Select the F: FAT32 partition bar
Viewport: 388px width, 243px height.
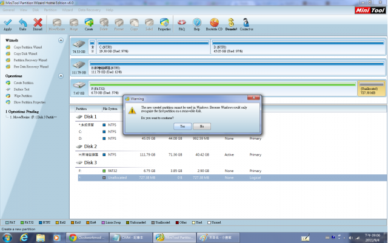(222, 88)
